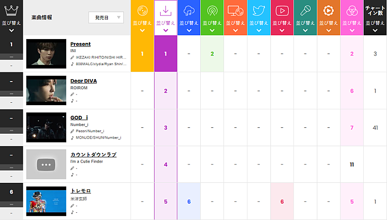The height and width of the screenshot is (220, 387).
Task: Click the PC and disc lookup icon
Action: (x=235, y=11)
